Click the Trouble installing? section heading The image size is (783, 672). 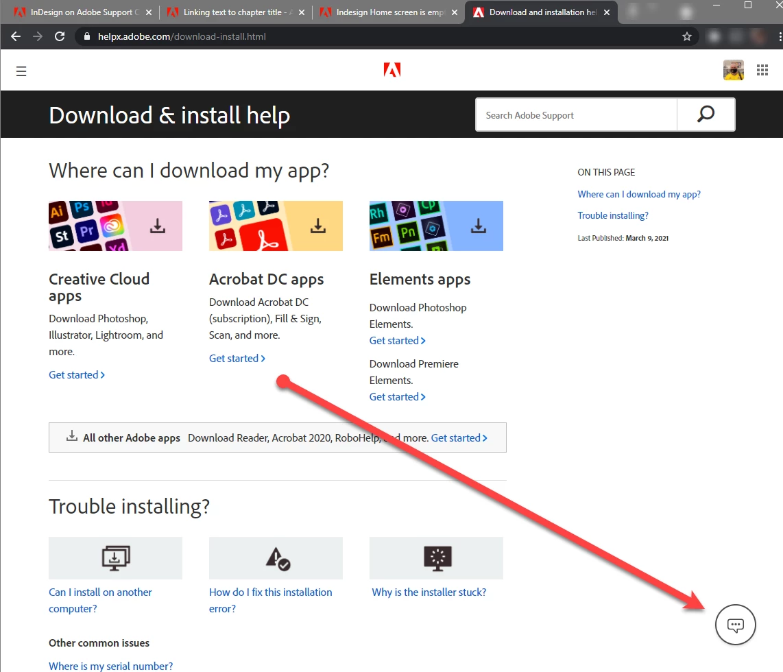click(129, 506)
